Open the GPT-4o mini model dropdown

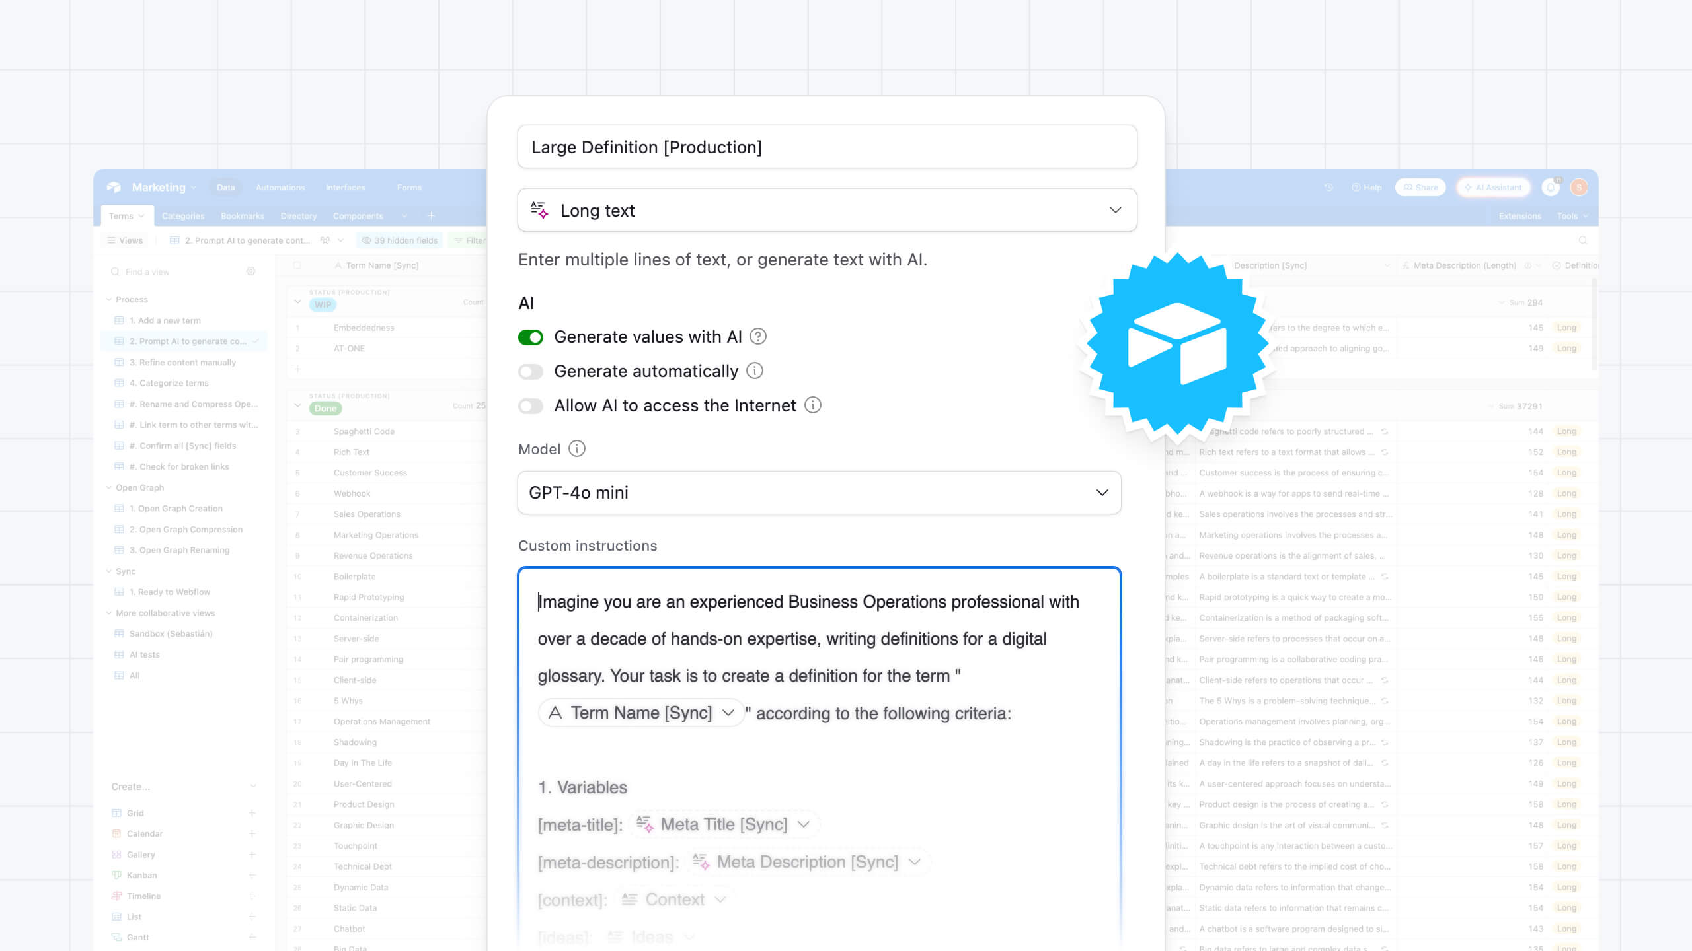tap(819, 493)
